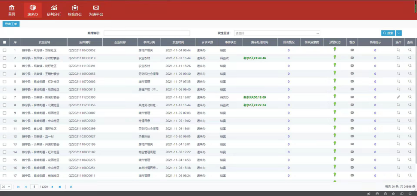Click the 督办 envelope icon in row 1

point(352,50)
